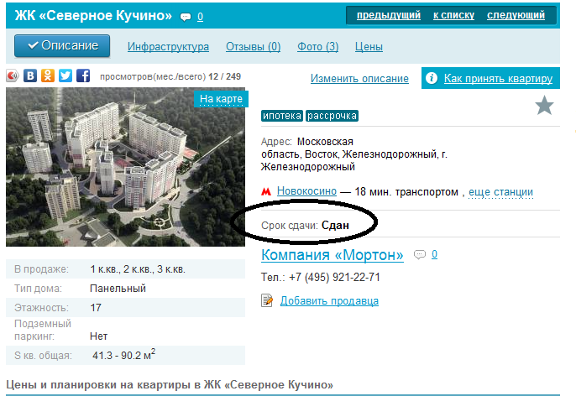576x396 pixels.
Task: Open the Описание tab
Action: (x=62, y=46)
